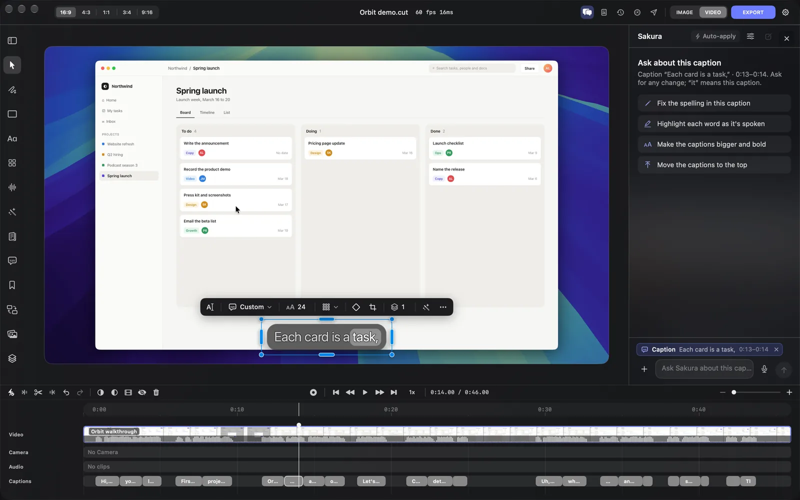Toggle the Auto-apply option in Sakura panel
Viewport: 800px width, 500px height.
(715, 36)
